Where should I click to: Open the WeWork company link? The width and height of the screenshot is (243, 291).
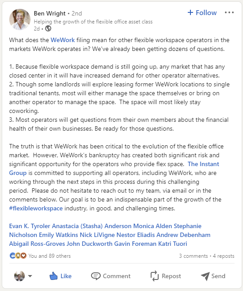(63, 40)
